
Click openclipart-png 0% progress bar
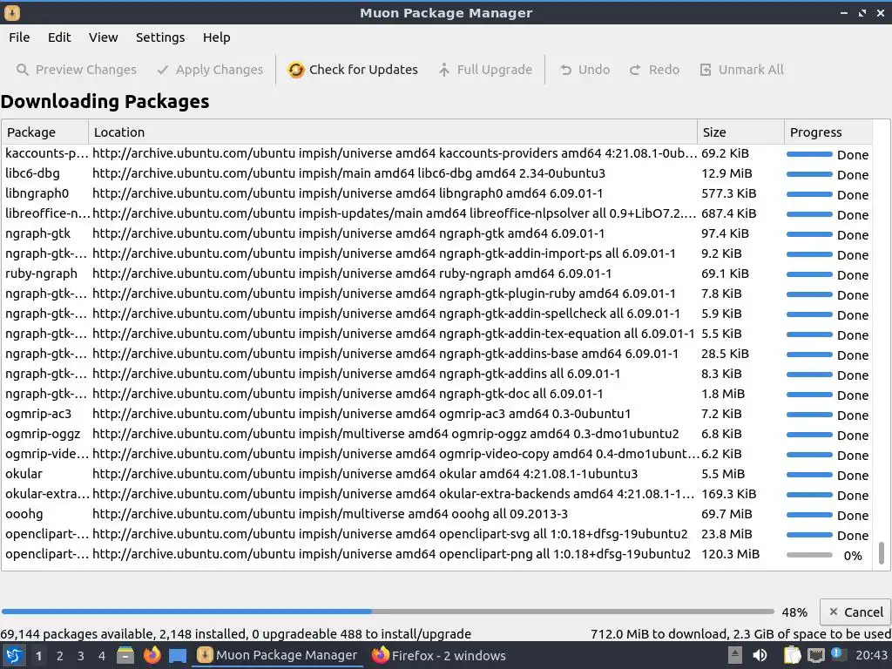pos(809,555)
